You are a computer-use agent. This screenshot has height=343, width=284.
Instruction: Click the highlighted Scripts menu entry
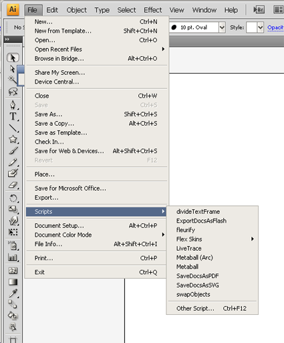[x=96, y=212]
